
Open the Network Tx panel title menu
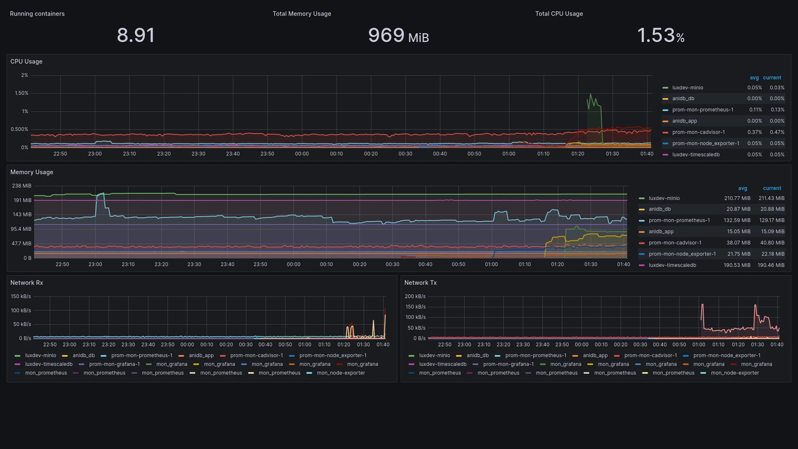(x=420, y=283)
